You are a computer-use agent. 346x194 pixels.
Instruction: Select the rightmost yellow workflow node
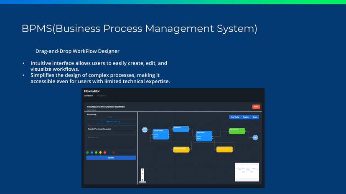tap(224, 149)
